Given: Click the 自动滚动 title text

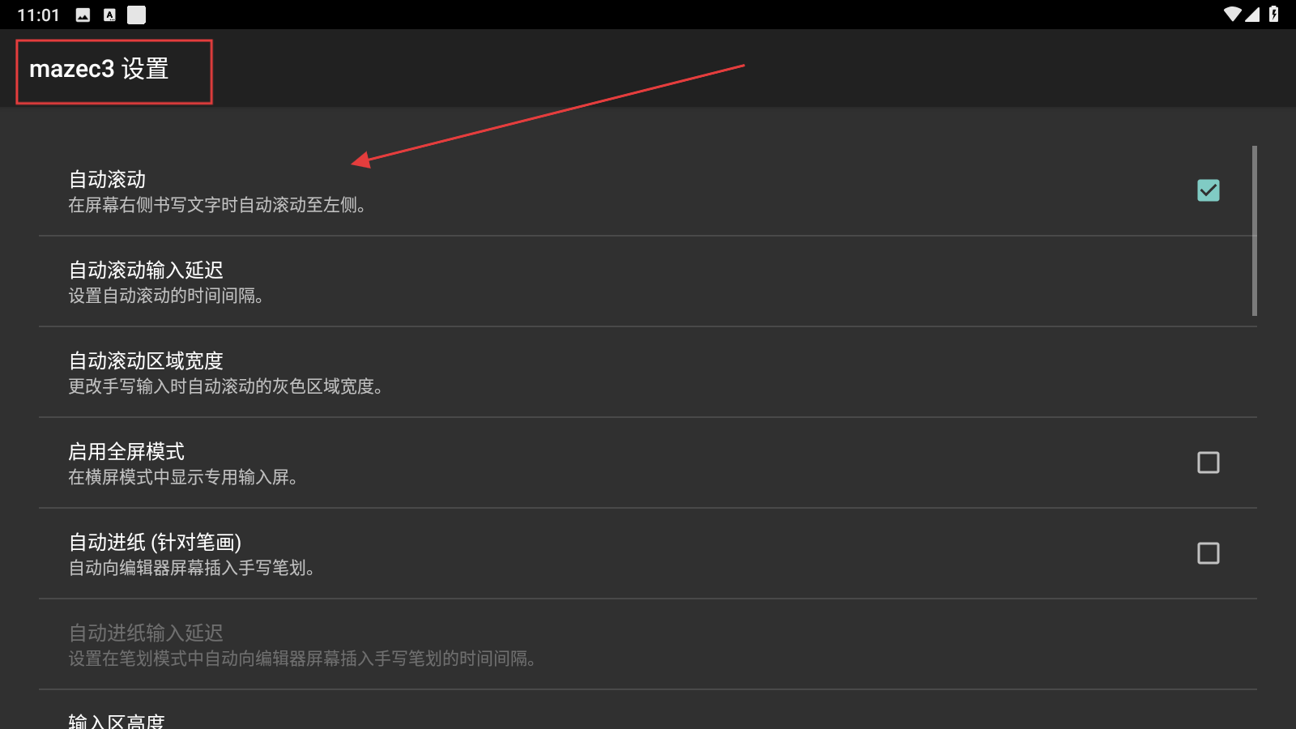Looking at the screenshot, I should click(x=107, y=179).
